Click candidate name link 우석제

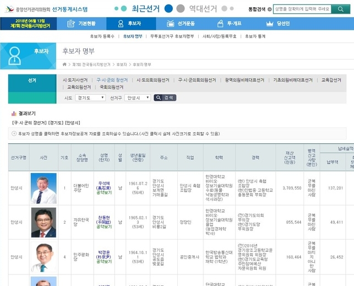point(104,183)
